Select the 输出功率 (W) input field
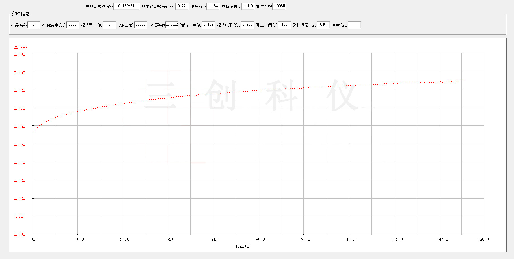The width and height of the screenshot is (514, 259). click(x=208, y=25)
